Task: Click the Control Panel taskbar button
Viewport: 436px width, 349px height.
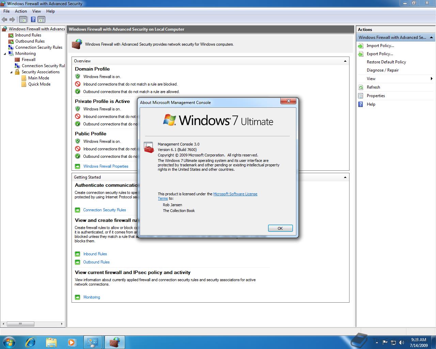Action: 93,342
